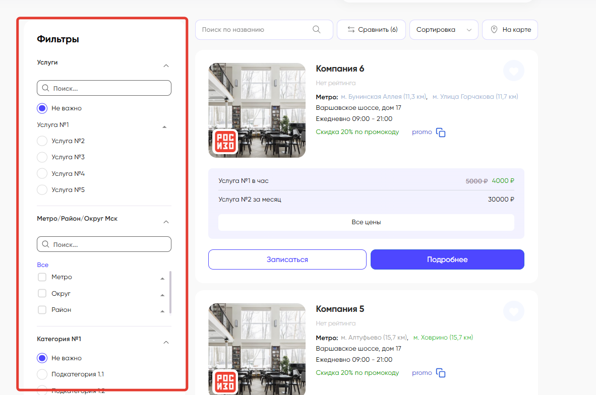Screen dimensions: 596x395
Task: Show Все цены for Компания 6
Action: pos(366,222)
